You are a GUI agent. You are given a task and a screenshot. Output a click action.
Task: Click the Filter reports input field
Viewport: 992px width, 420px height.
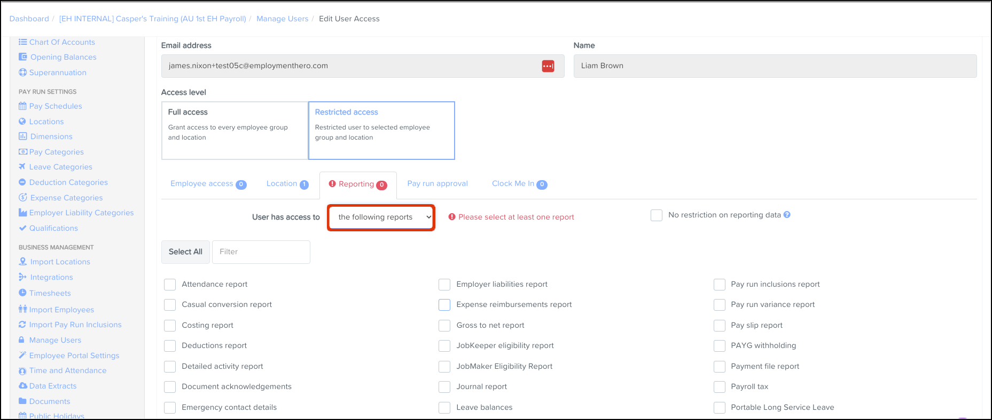(261, 252)
